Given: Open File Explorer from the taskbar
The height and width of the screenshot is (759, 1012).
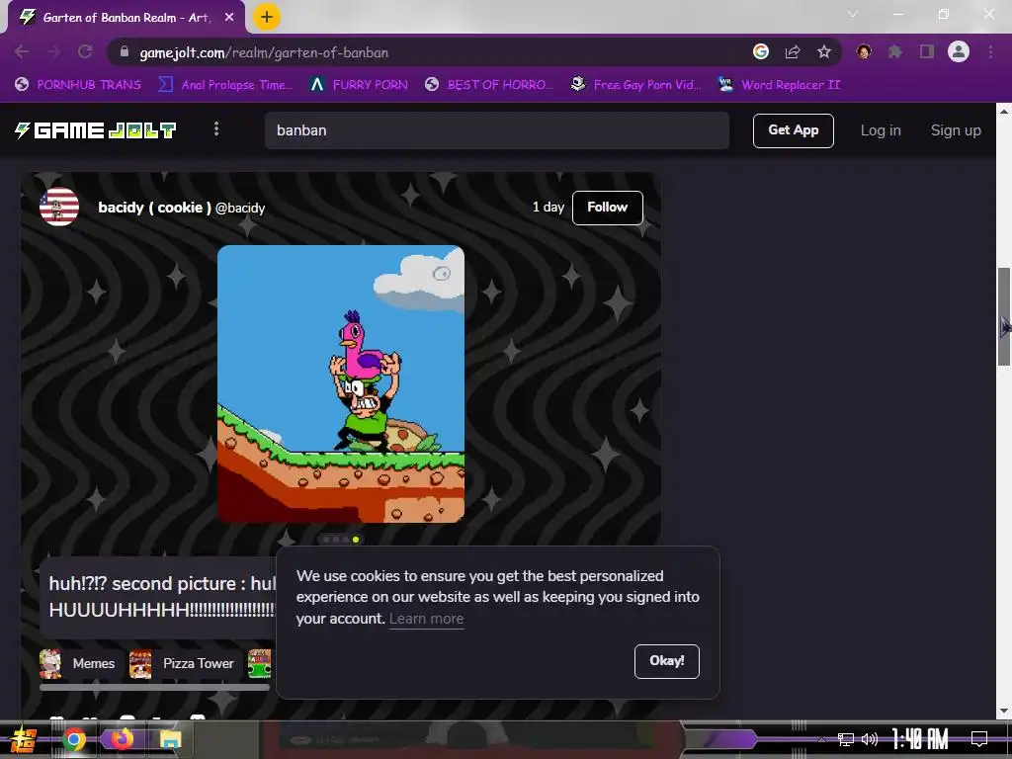Looking at the screenshot, I should click(x=170, y=739).
